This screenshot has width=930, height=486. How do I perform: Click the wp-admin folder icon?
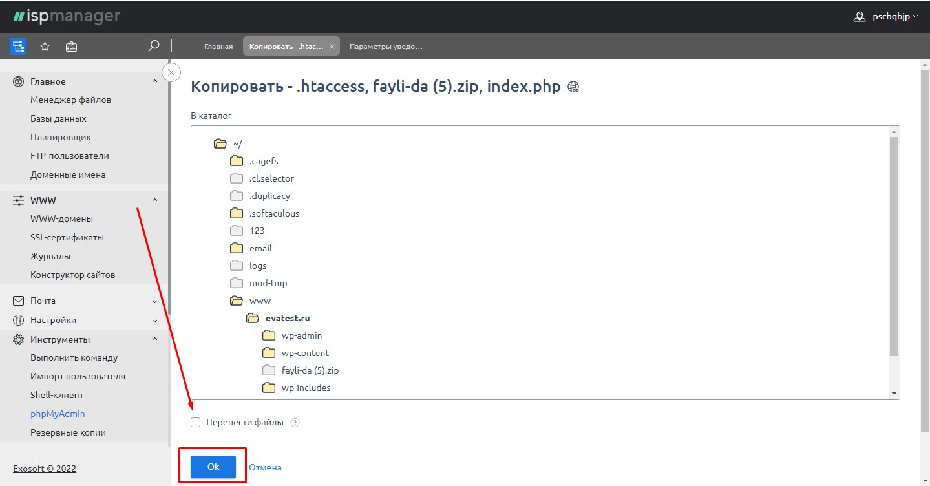pos(269,335)
